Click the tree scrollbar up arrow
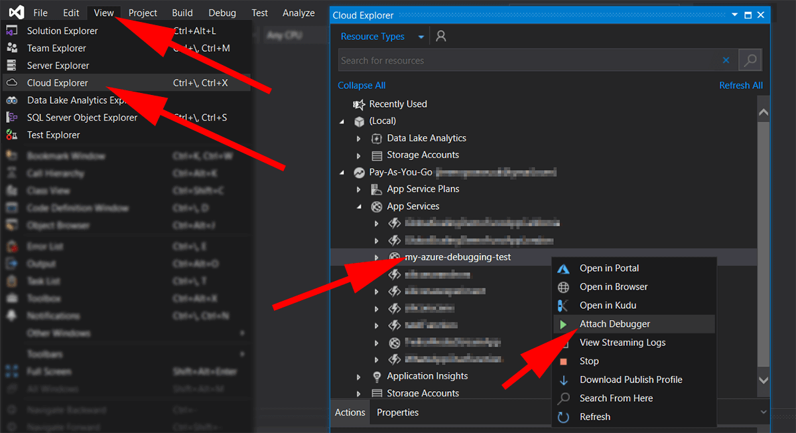 tap(763, 113)
